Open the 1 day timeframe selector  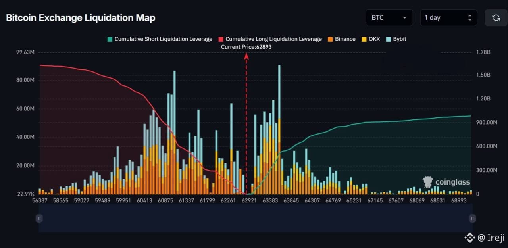448,17
